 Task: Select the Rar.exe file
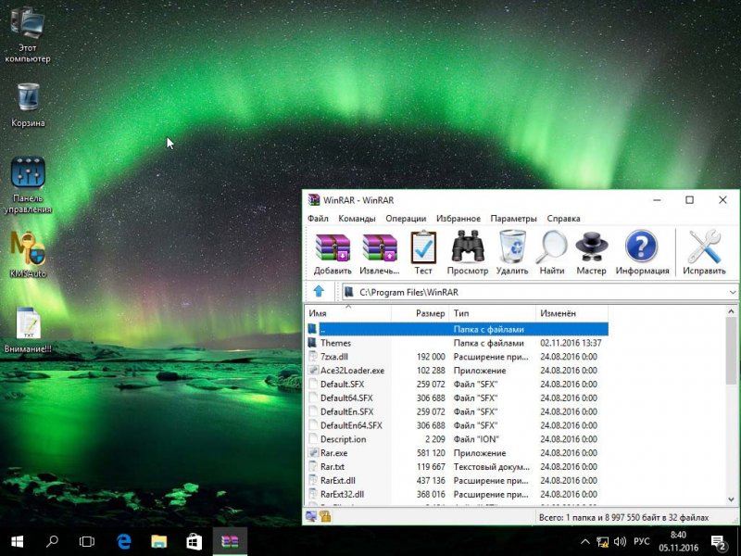457,453
